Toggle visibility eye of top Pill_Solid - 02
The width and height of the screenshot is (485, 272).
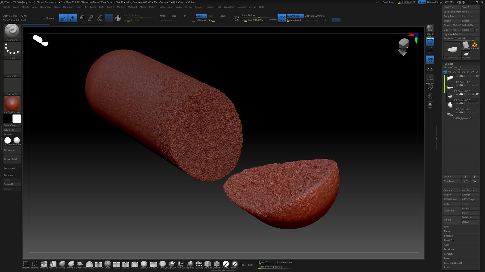(x=477, y=76)
